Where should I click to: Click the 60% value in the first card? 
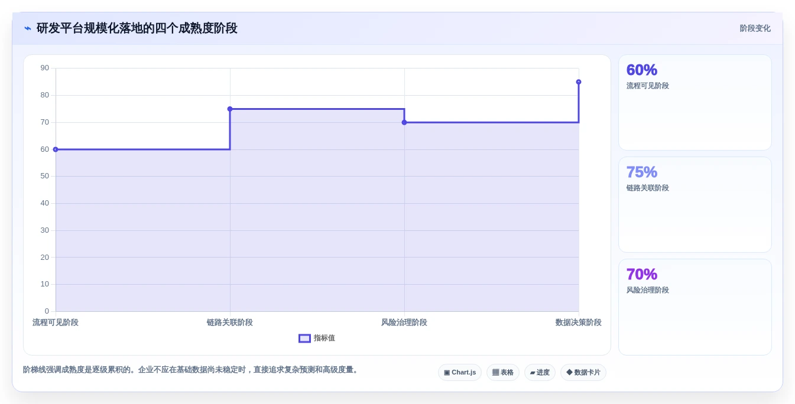(x=642, y=70)
